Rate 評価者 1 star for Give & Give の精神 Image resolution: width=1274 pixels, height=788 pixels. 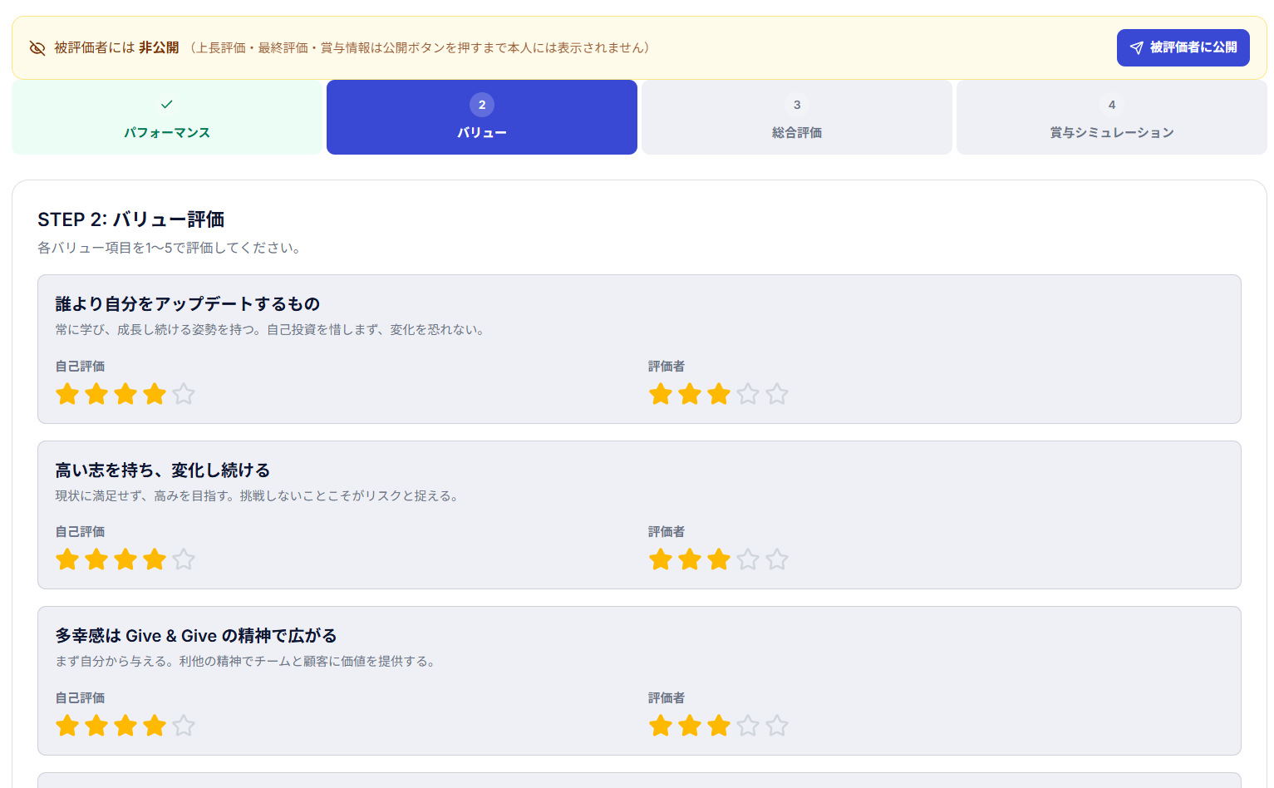[661, 726]
